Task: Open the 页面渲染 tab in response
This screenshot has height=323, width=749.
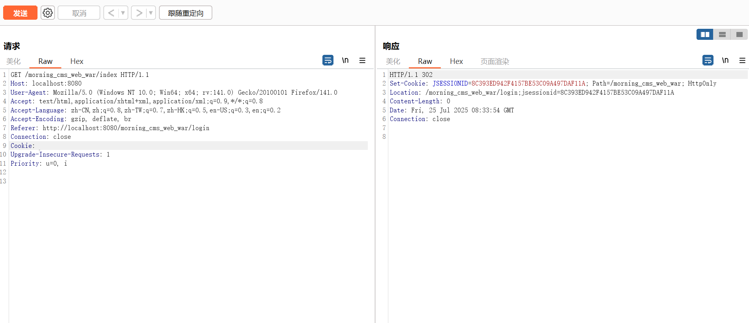Action: [494, 61]
